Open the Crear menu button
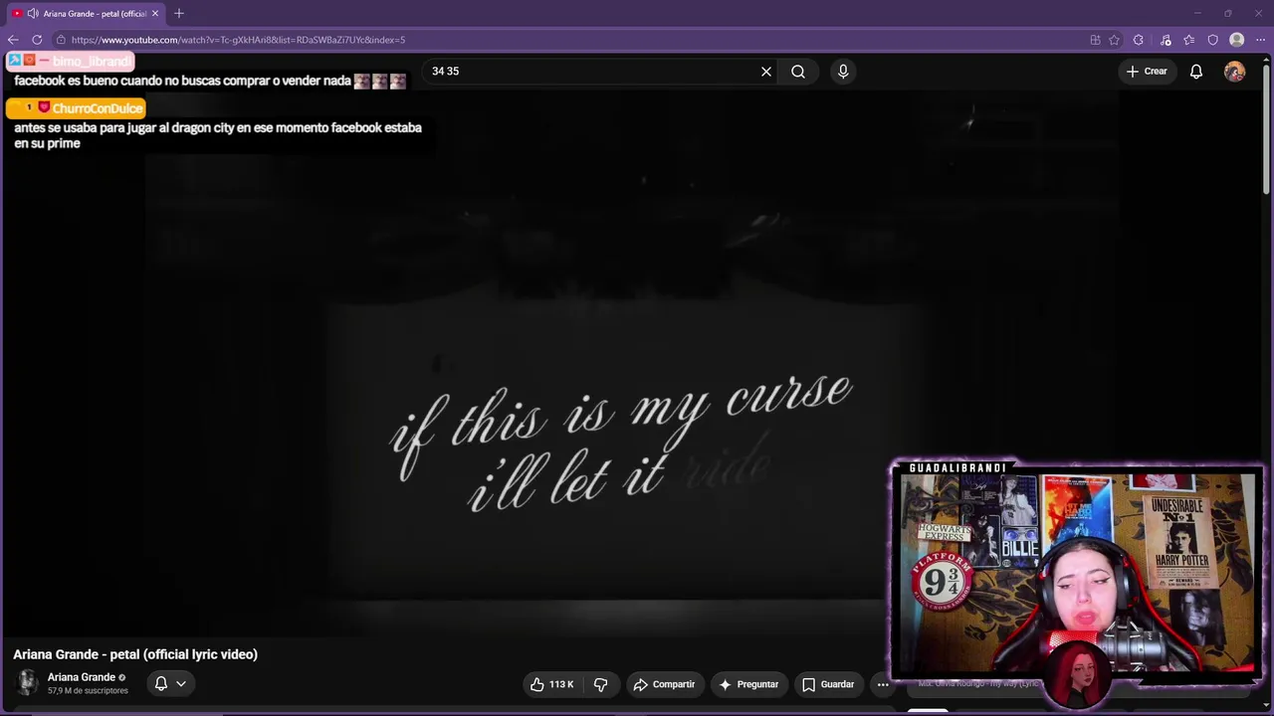Screen dimensions: 1274x716 point(1147,72)
